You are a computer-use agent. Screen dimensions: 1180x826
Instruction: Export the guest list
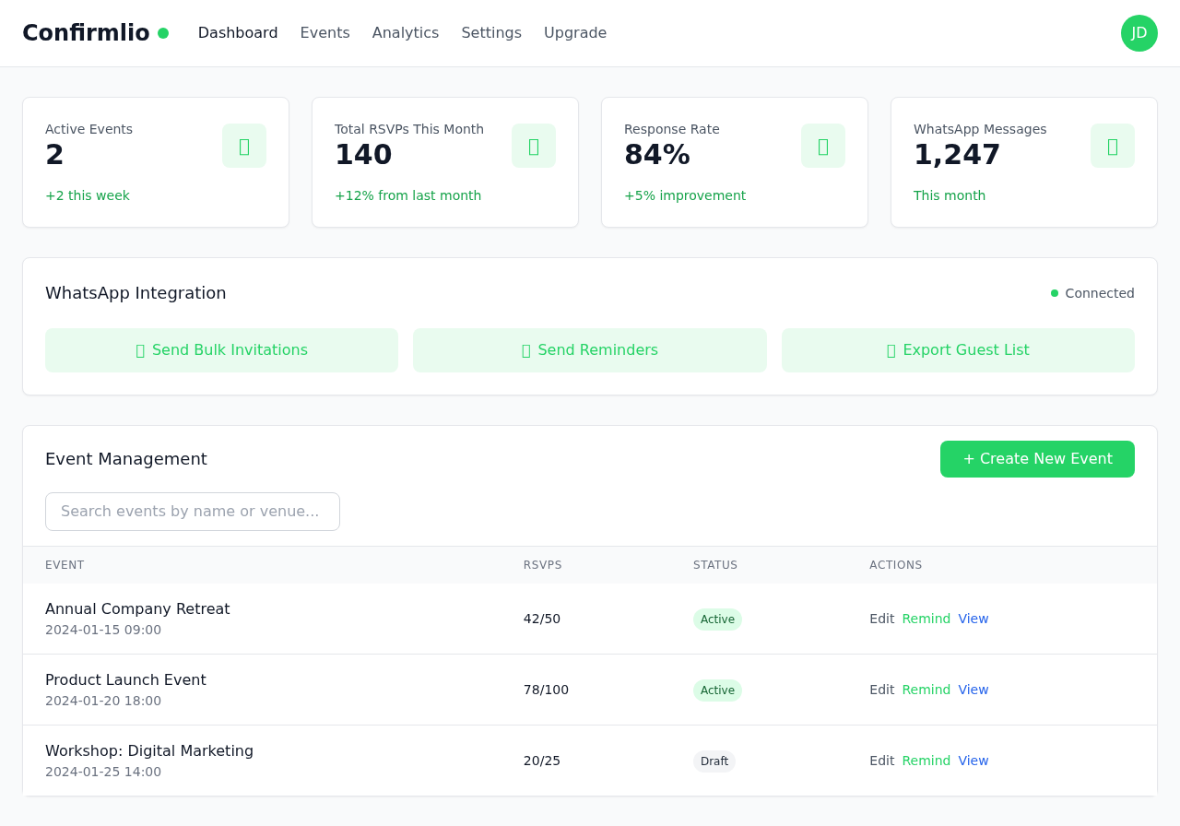(x=958, y=350)
